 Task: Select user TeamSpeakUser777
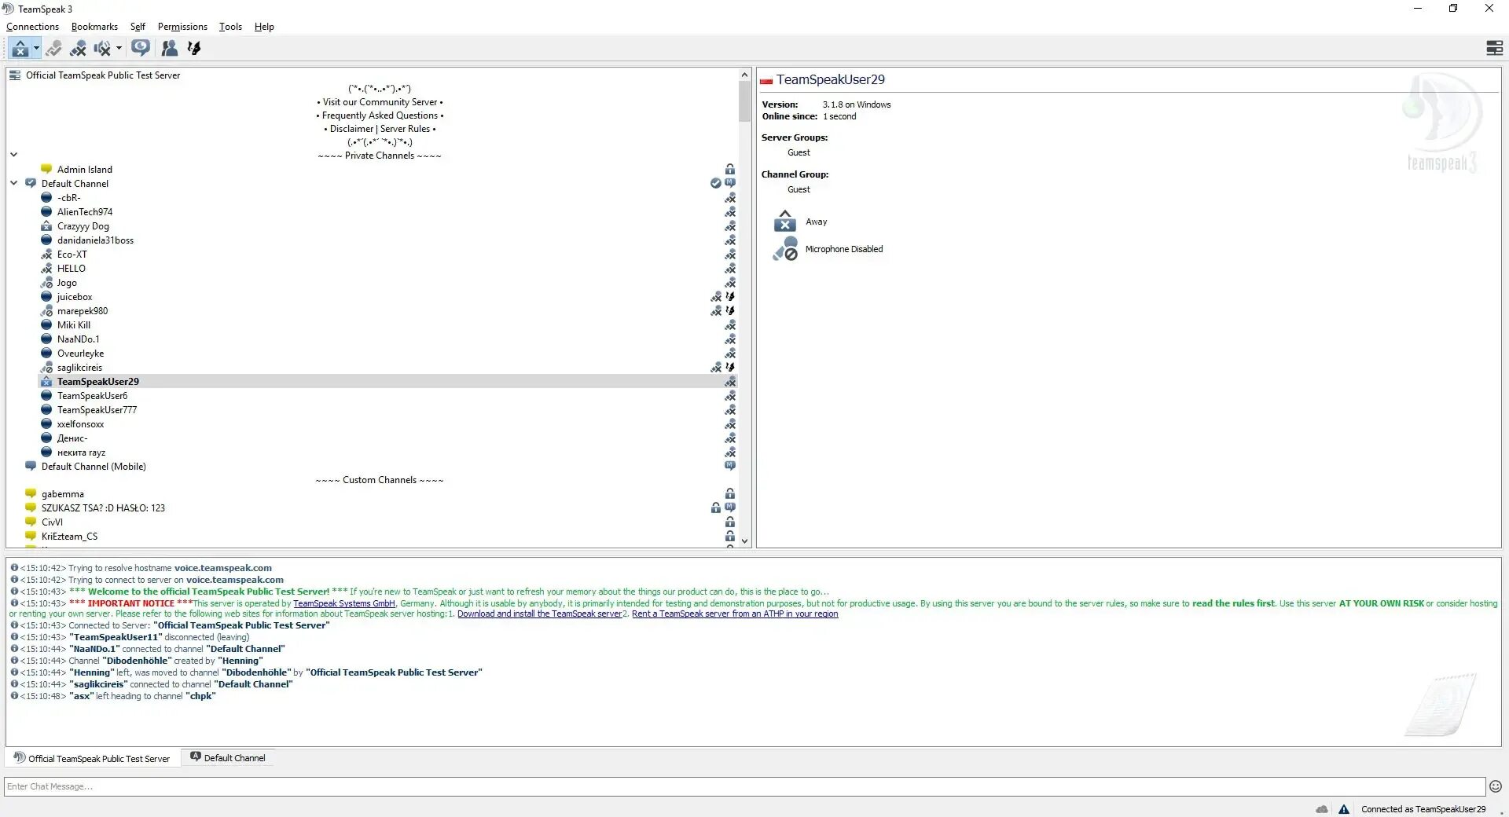coord(97,409)
